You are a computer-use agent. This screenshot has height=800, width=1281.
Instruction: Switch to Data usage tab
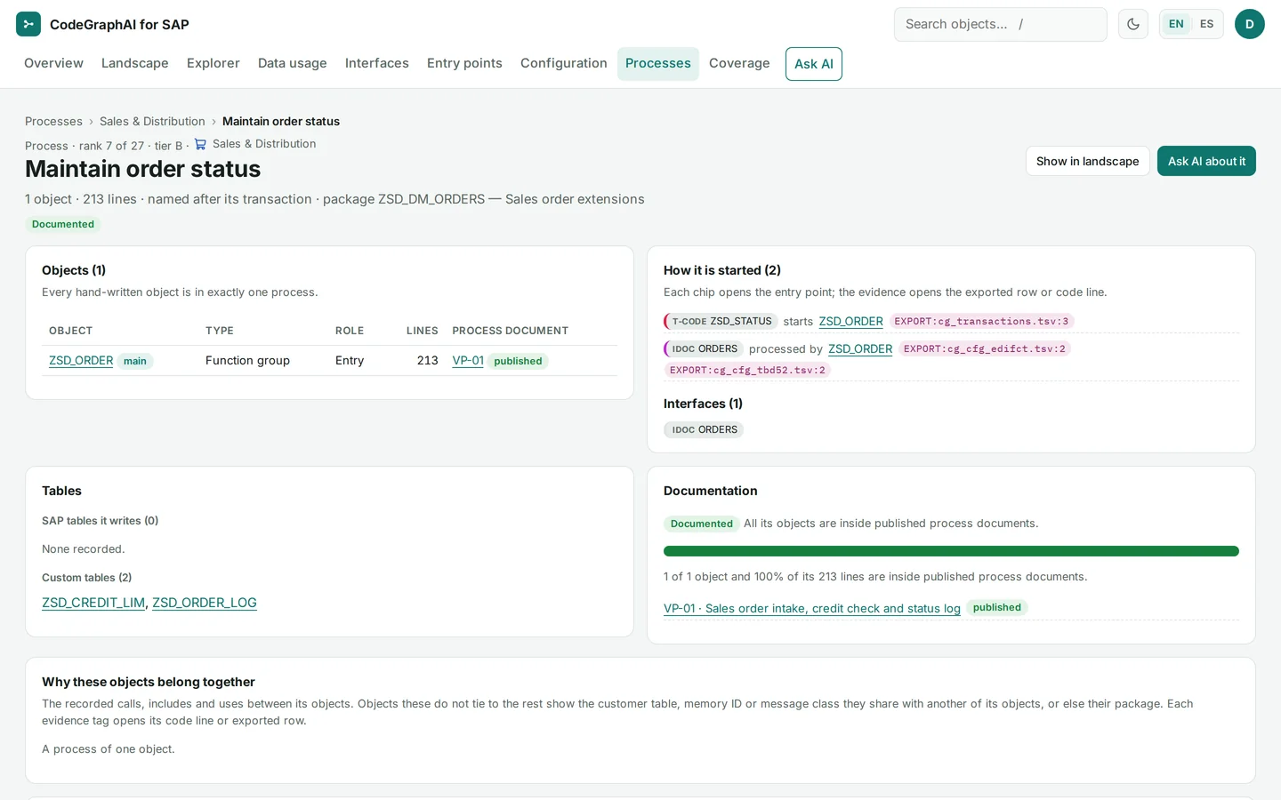click(x=293, y=63)
